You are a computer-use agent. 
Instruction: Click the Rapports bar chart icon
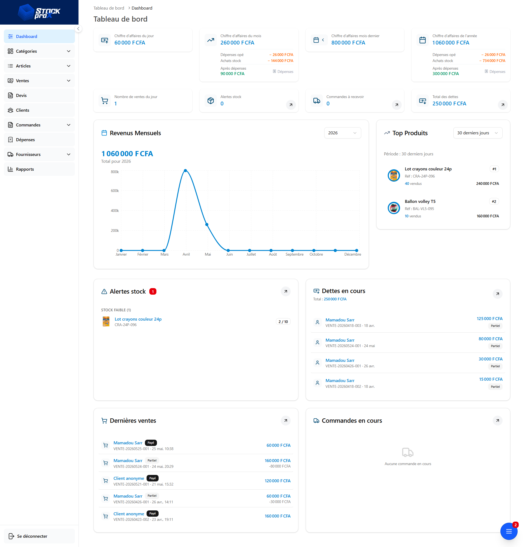(10, 169)
